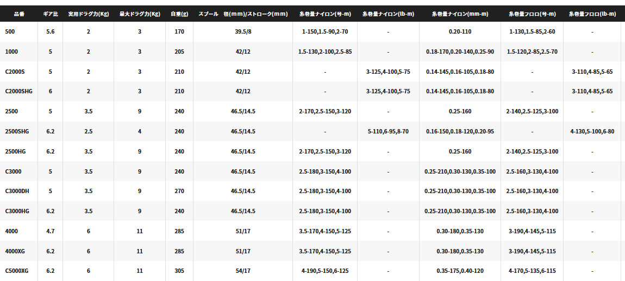The width and height of the screenshot is (625, 281).
Task: Select the 2500SHG row label
Action: tap(17, 131)
